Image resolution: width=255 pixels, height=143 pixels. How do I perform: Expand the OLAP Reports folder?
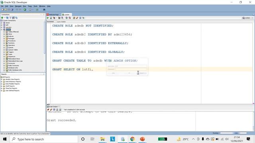click(x=2, y=86)
